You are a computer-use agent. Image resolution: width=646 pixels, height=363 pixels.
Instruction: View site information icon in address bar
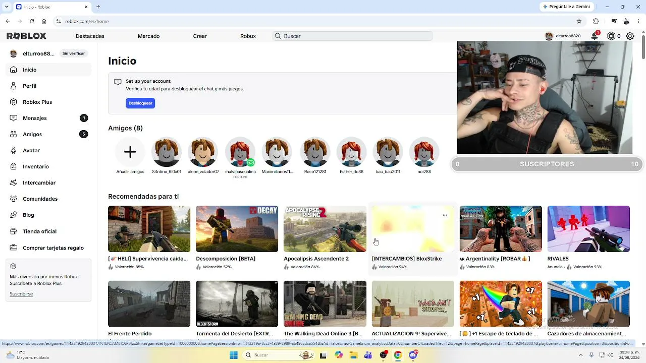[59, 21]
